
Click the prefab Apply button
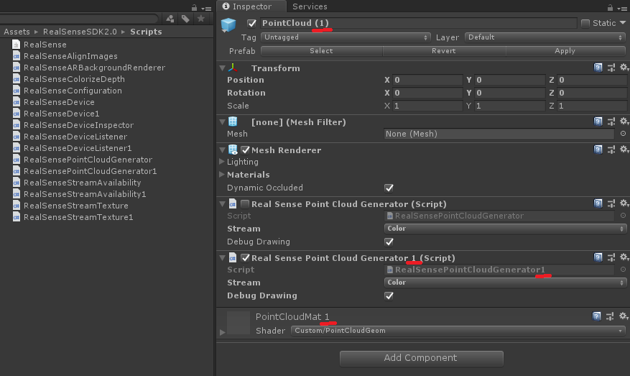coord(565,51)
